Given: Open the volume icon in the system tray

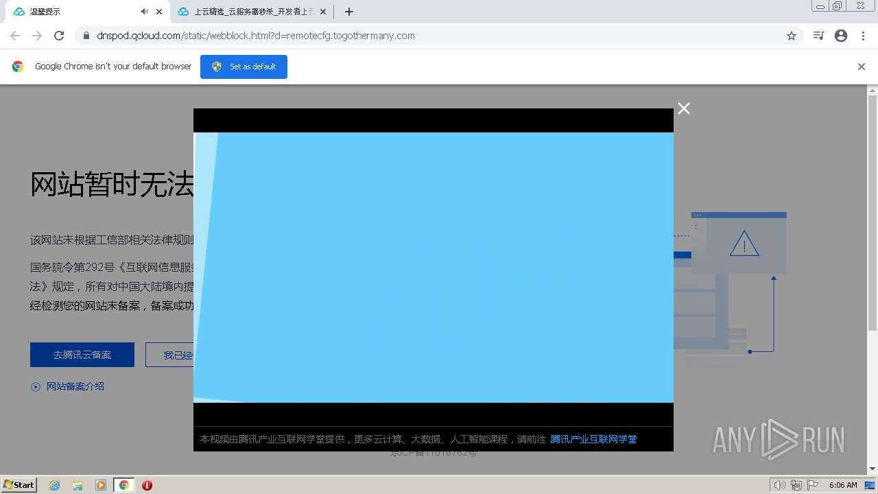Looking at the screenshot, I should (779, 485).
